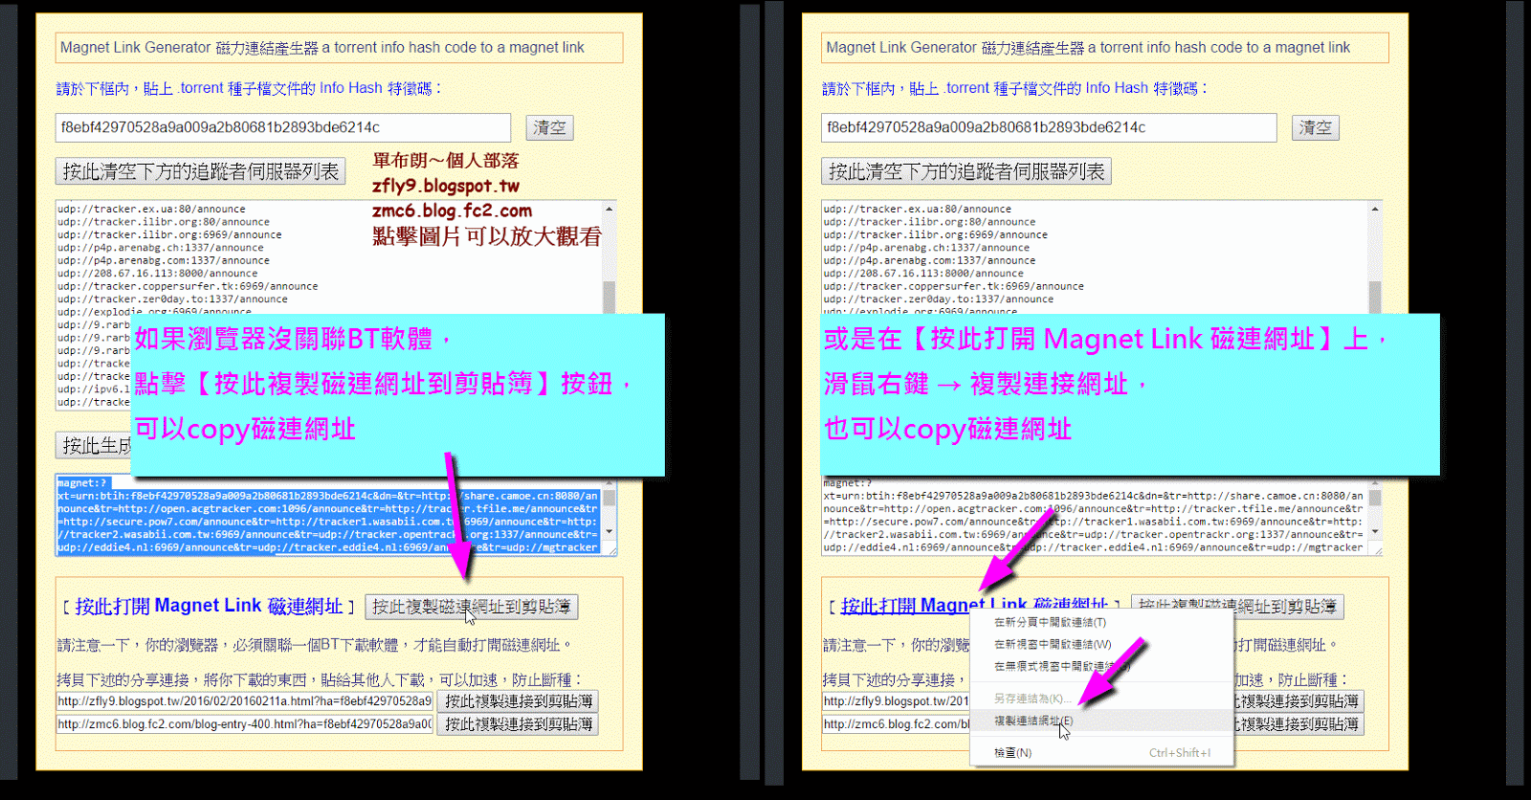Click 按此清空下方的追蹤者伺服器列表 in the right panel
The height and width of the screenshot is (800, 1531).
point(966,171)
